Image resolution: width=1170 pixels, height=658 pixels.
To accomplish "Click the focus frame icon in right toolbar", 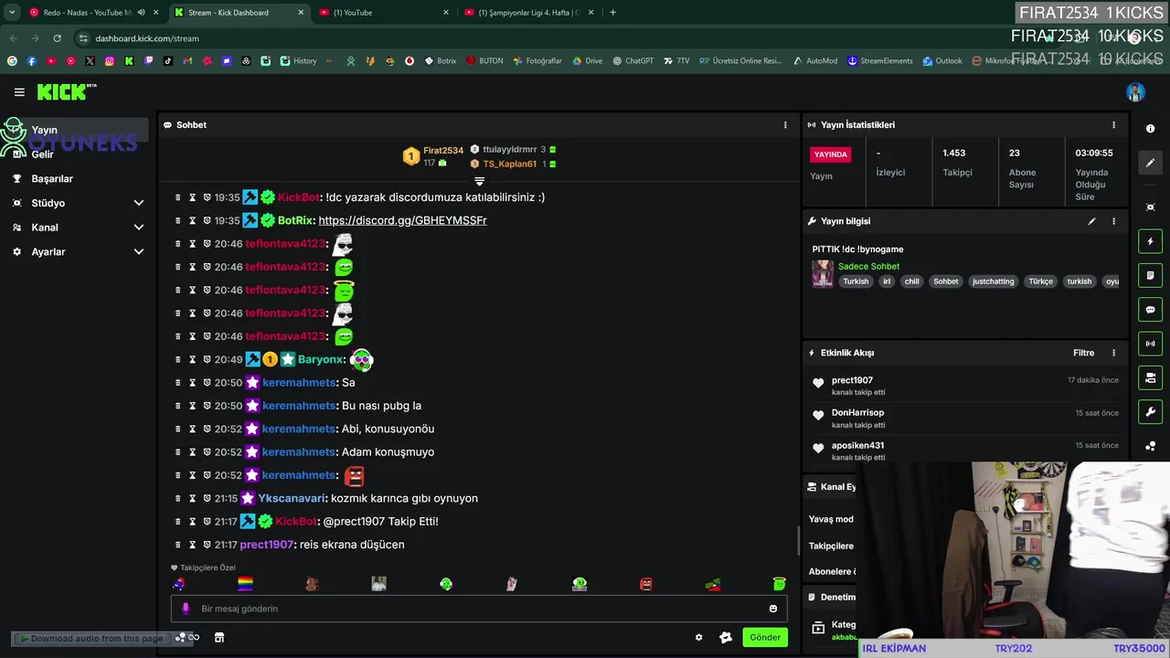I will pos(1150,207).
